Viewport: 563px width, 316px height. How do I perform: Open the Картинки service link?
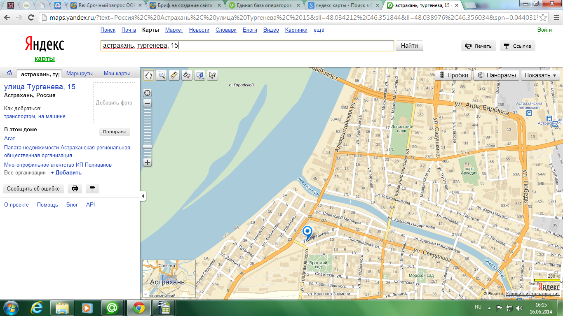click(296, 30)
